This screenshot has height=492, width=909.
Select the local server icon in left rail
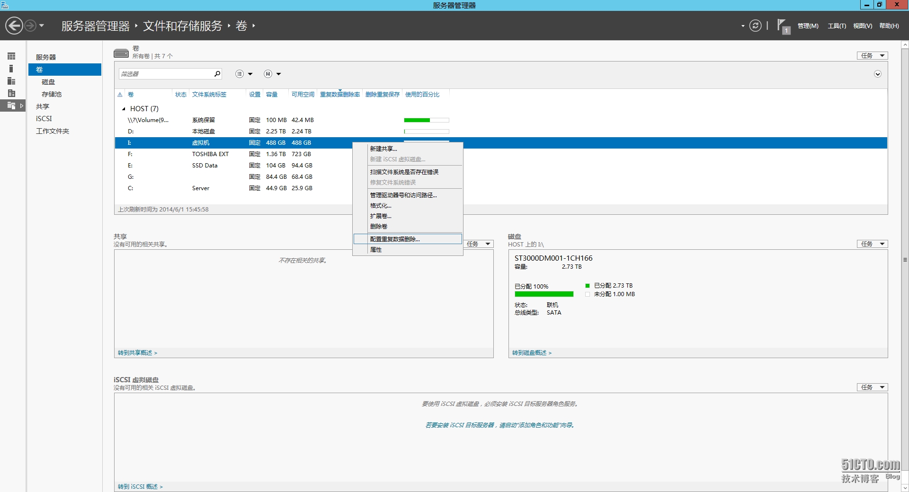[11, 69]
